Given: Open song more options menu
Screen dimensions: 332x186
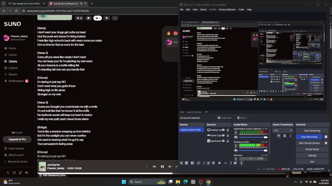Looking at the screenshot, I should click(x=115, y=18).
